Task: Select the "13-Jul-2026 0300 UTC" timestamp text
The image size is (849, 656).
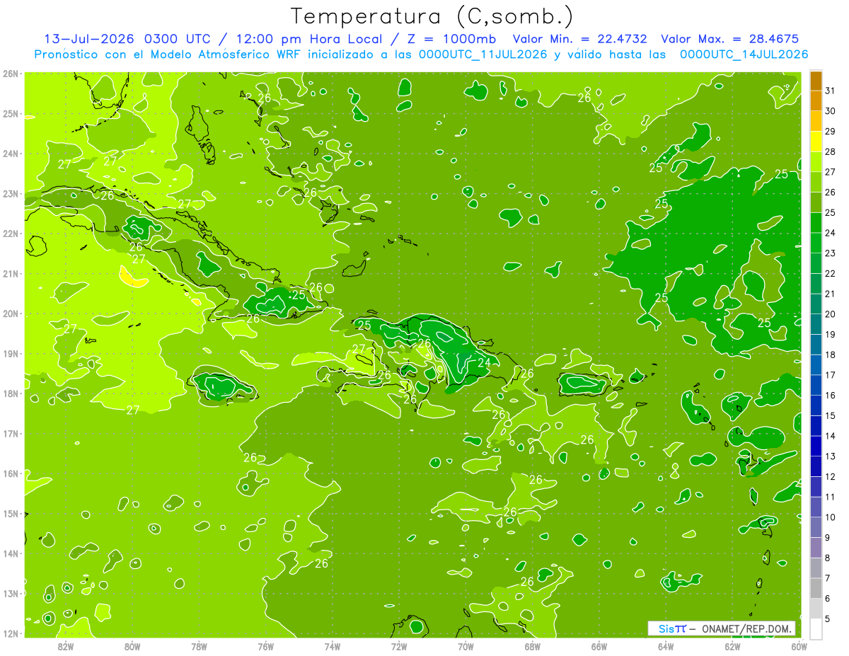Action: coord(127,39)
